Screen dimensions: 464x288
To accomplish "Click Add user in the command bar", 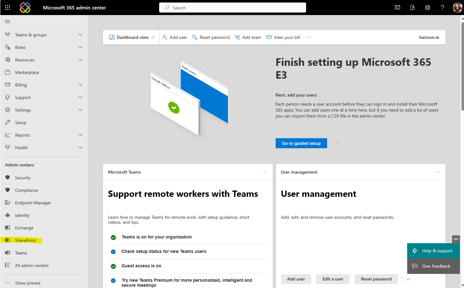I will click(175, 37).
